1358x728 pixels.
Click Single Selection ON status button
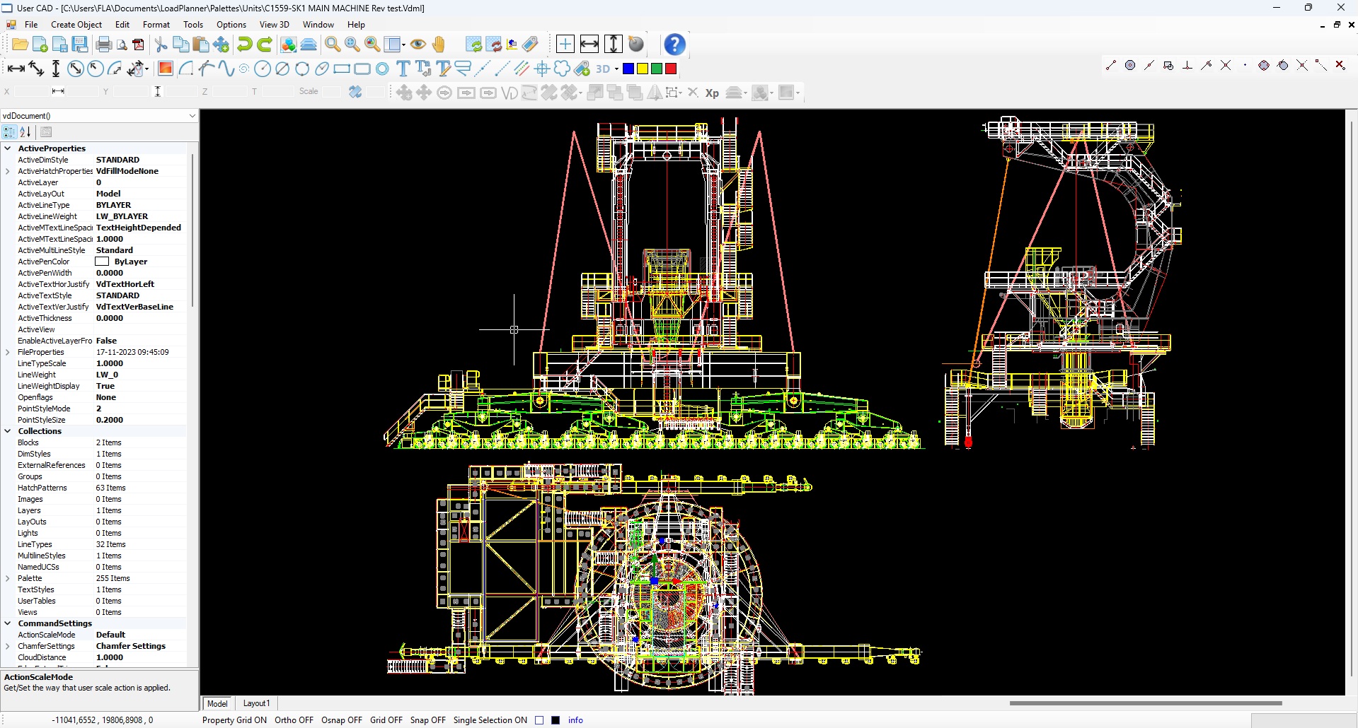[490, 720]
